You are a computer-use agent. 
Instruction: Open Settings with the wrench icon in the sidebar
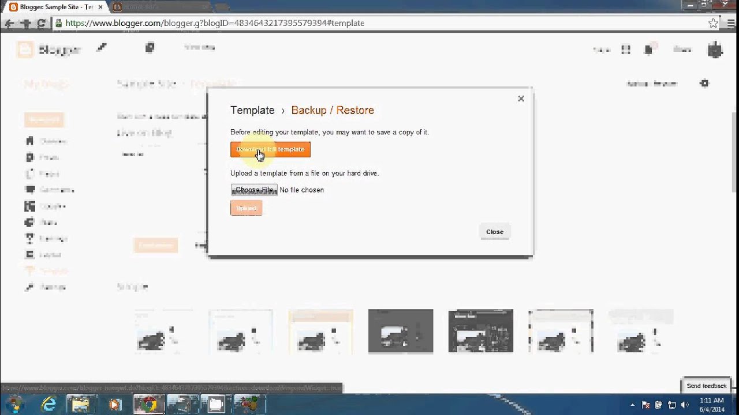[46, 286]
